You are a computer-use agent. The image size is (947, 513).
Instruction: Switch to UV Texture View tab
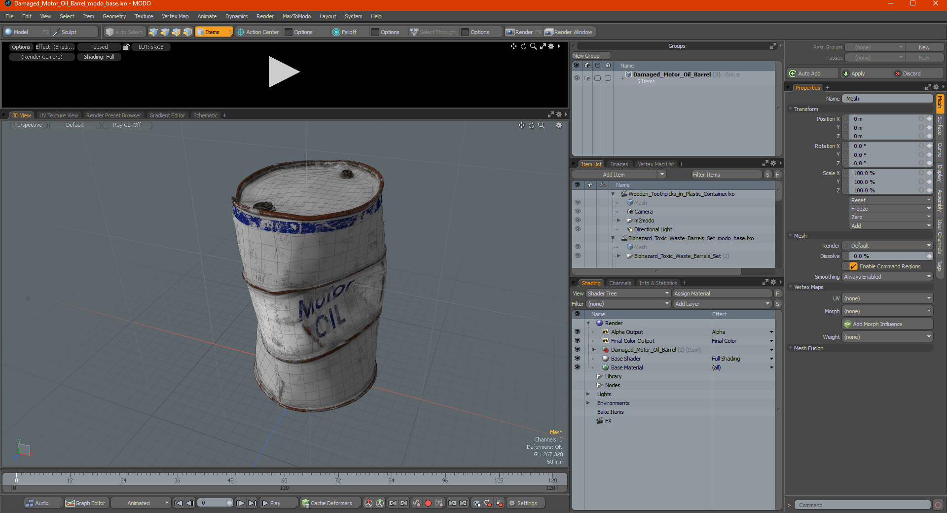pyautogui.click(x=59, y=115)
